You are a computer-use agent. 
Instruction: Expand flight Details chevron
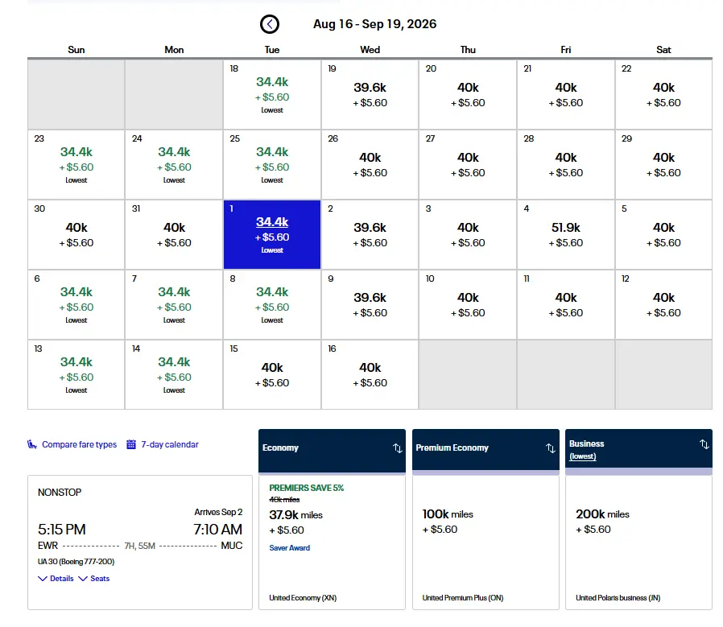tap(43, 579)
